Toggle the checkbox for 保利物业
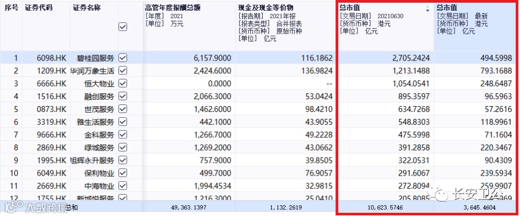Screen dimensions: 520x217 pos(123,173)
